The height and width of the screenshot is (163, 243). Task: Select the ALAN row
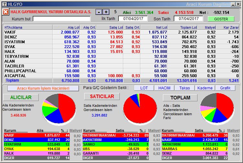pos(121,61)
